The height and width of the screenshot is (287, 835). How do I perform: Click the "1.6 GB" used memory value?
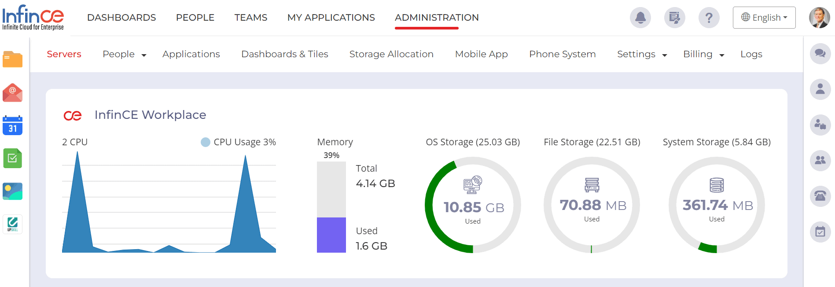[x=372, y=246]
